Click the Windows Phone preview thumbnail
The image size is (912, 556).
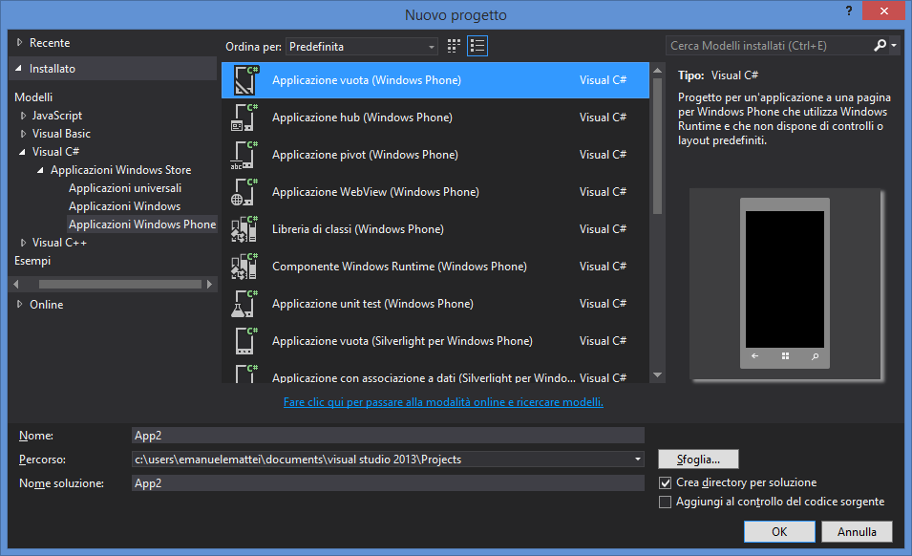[785, 283]
